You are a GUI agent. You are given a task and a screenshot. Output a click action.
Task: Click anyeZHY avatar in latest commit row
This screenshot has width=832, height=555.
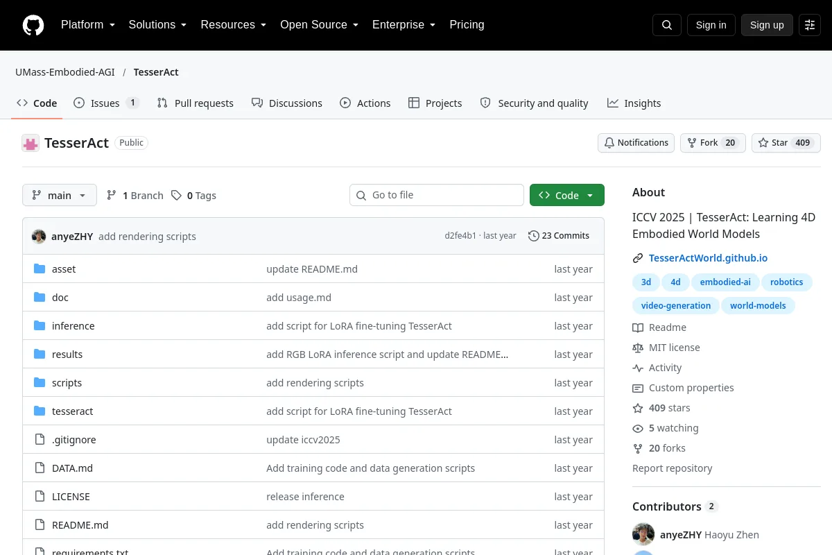tap(39, 237)
